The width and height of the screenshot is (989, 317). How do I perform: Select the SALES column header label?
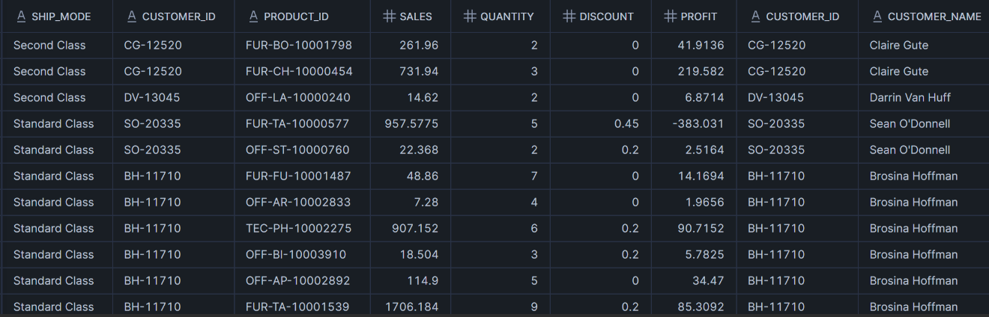(417, 16)
